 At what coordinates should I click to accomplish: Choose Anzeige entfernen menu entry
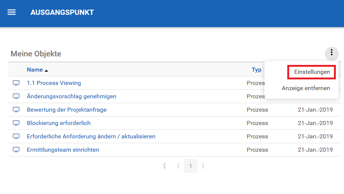(305, 88)
